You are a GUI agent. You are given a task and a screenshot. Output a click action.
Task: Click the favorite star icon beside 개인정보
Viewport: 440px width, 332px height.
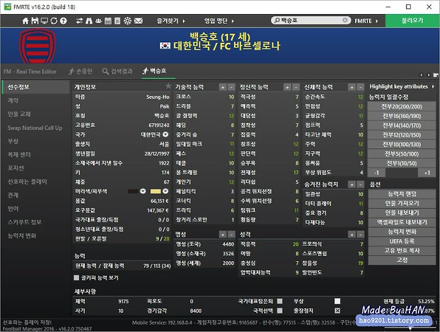point(168,86)
